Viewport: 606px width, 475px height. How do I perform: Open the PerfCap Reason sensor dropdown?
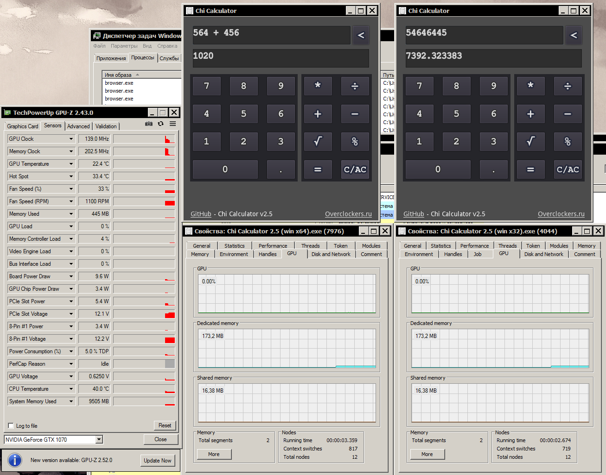point(71,364)
